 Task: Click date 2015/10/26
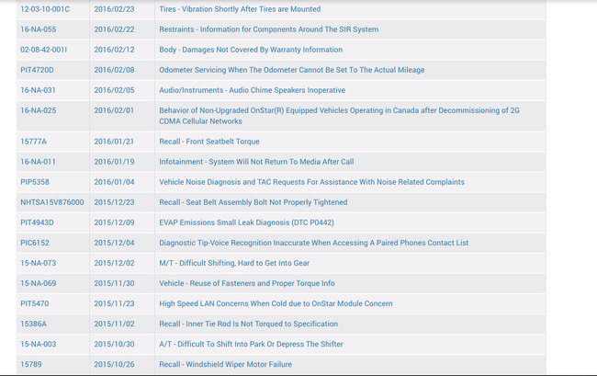114,364
